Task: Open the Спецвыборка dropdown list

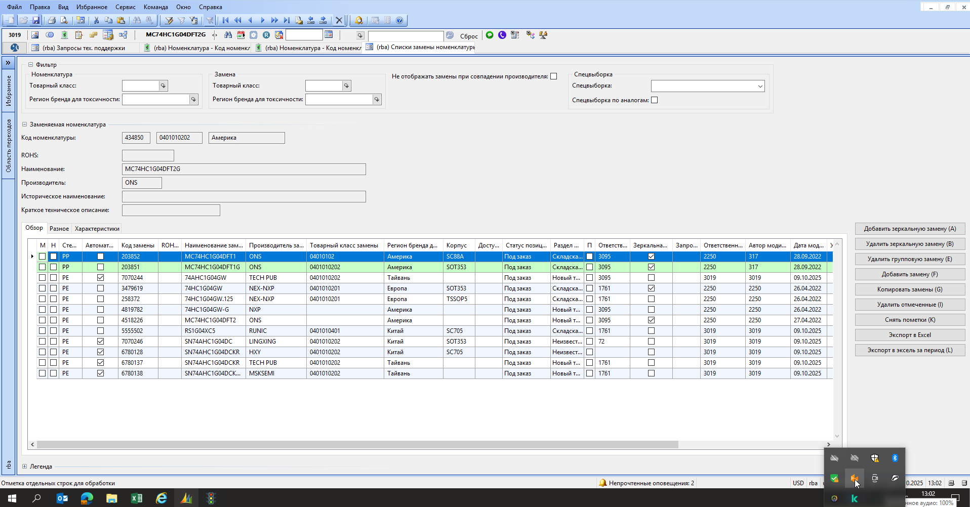Action: pyautogui.click(x=760, y=86)
